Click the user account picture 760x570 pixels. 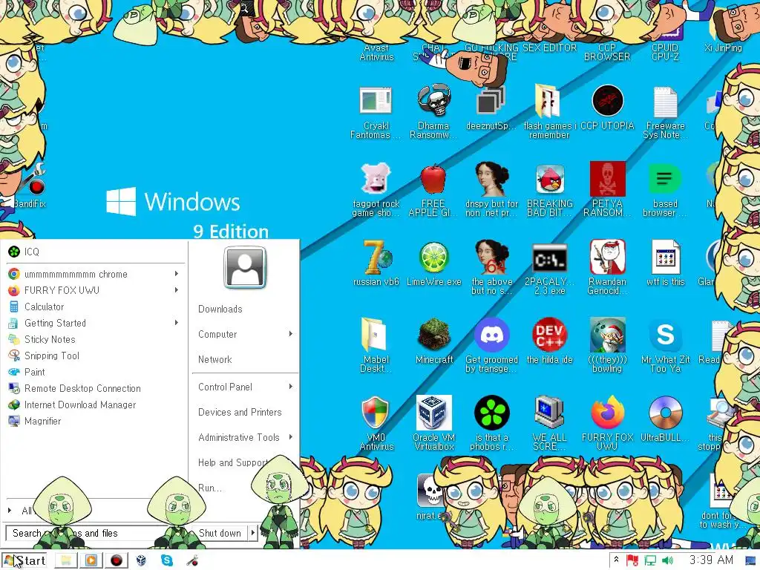[x=245, y=267]
